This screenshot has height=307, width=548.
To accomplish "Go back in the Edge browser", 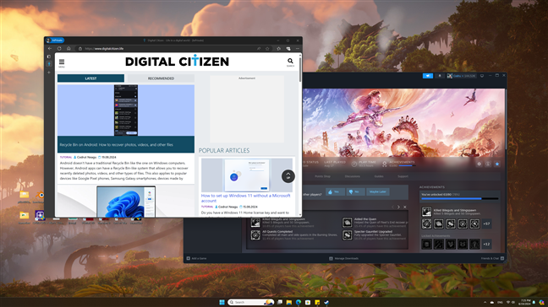I will (50, 48).
